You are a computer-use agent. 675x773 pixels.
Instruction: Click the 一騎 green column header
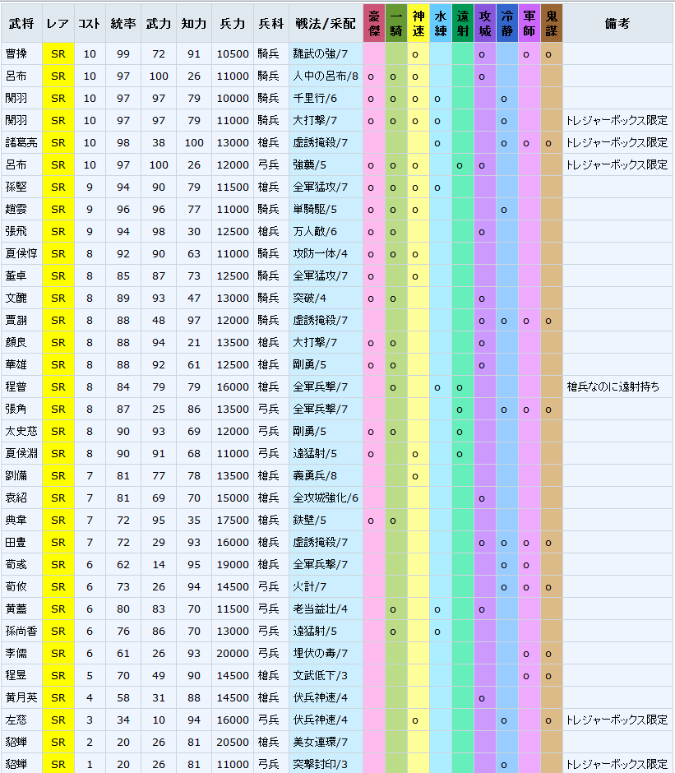coord(396,23)
